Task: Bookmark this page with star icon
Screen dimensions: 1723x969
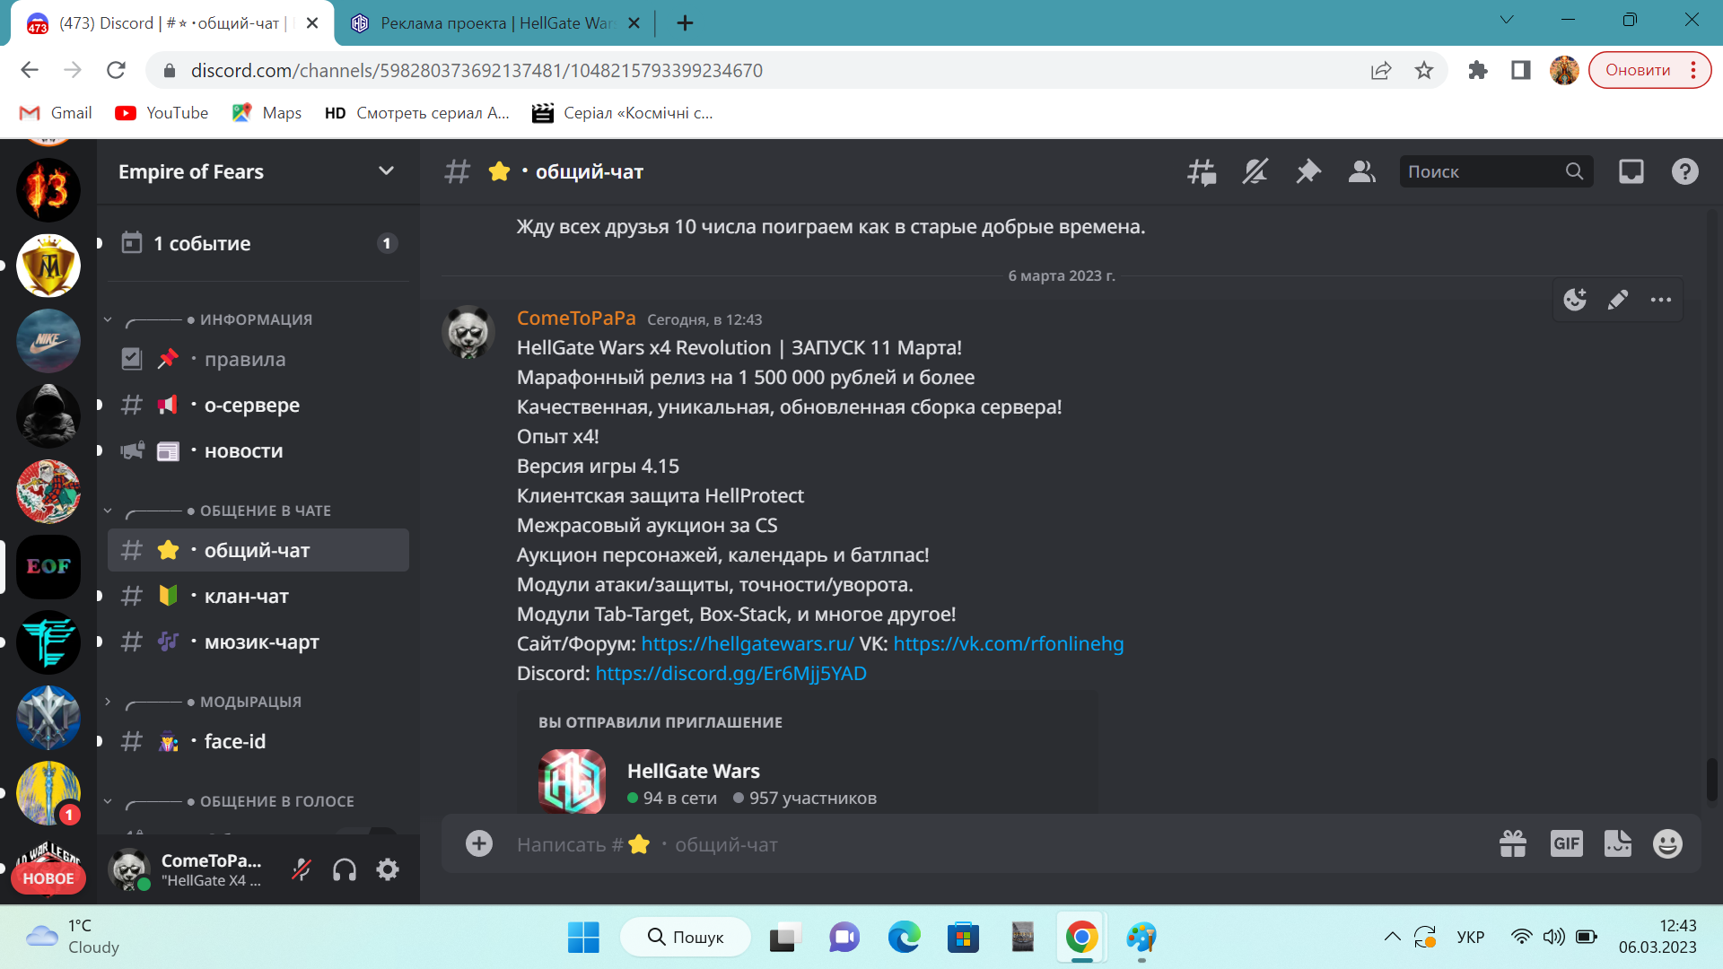Action: (1424, 70)
